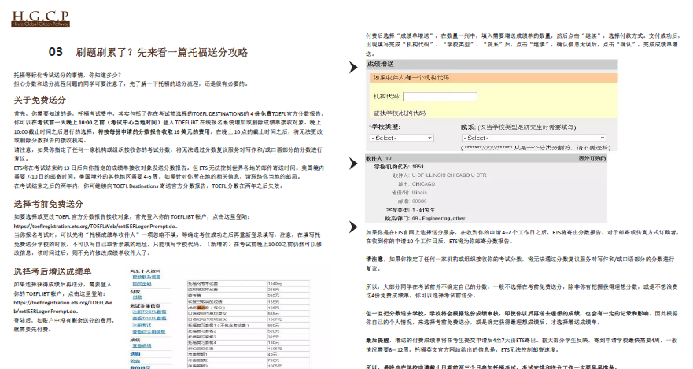Open the 学校类型 Select dropdown
This screenshot has width=693, height=369.
click(402, 138)
